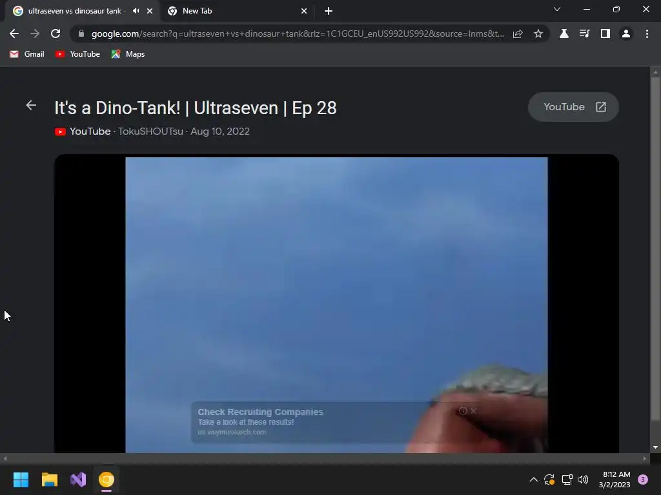
Task: Open the Gmail bookmark
Action: [x=27, y=54]
